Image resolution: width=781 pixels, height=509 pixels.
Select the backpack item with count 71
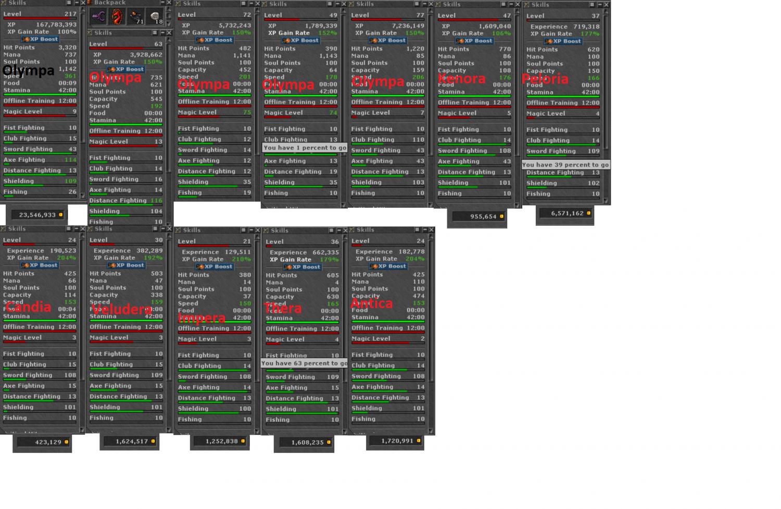tap(136, 17)
